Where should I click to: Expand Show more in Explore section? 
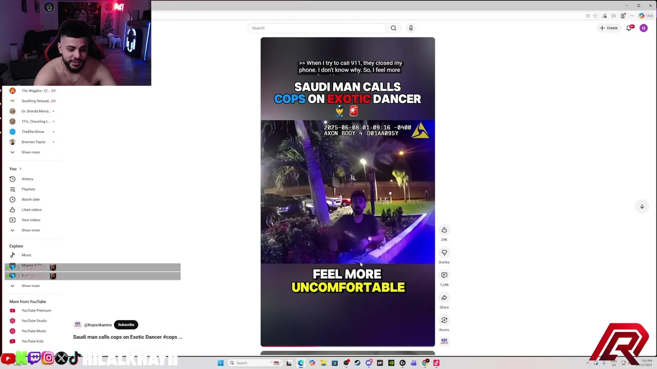[30, 286]
